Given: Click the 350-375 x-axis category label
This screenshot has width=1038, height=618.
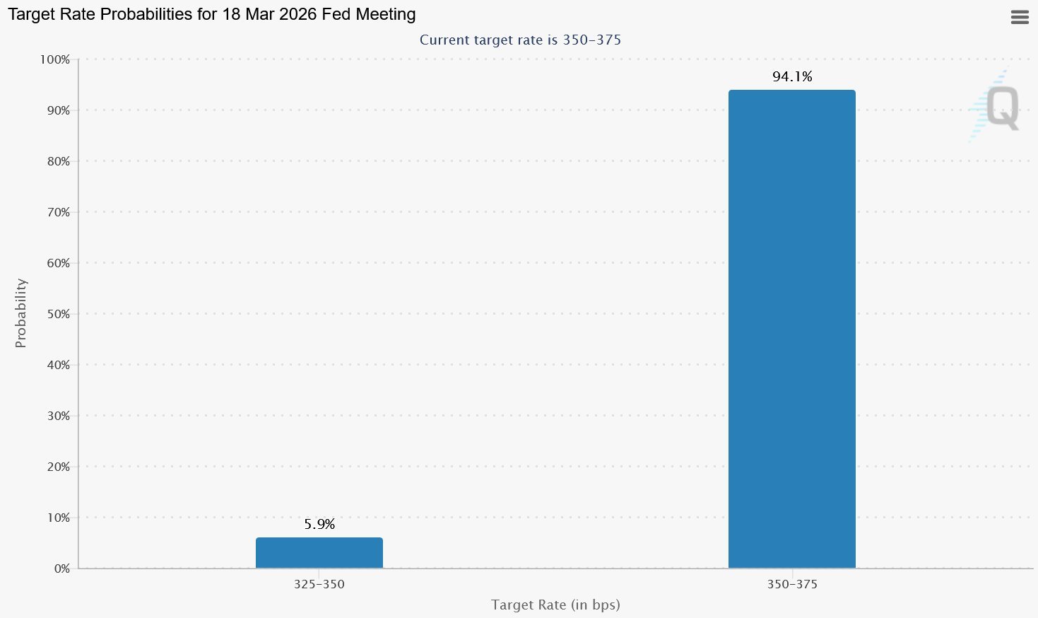Looking at the screenshot, I should (792, 585).
